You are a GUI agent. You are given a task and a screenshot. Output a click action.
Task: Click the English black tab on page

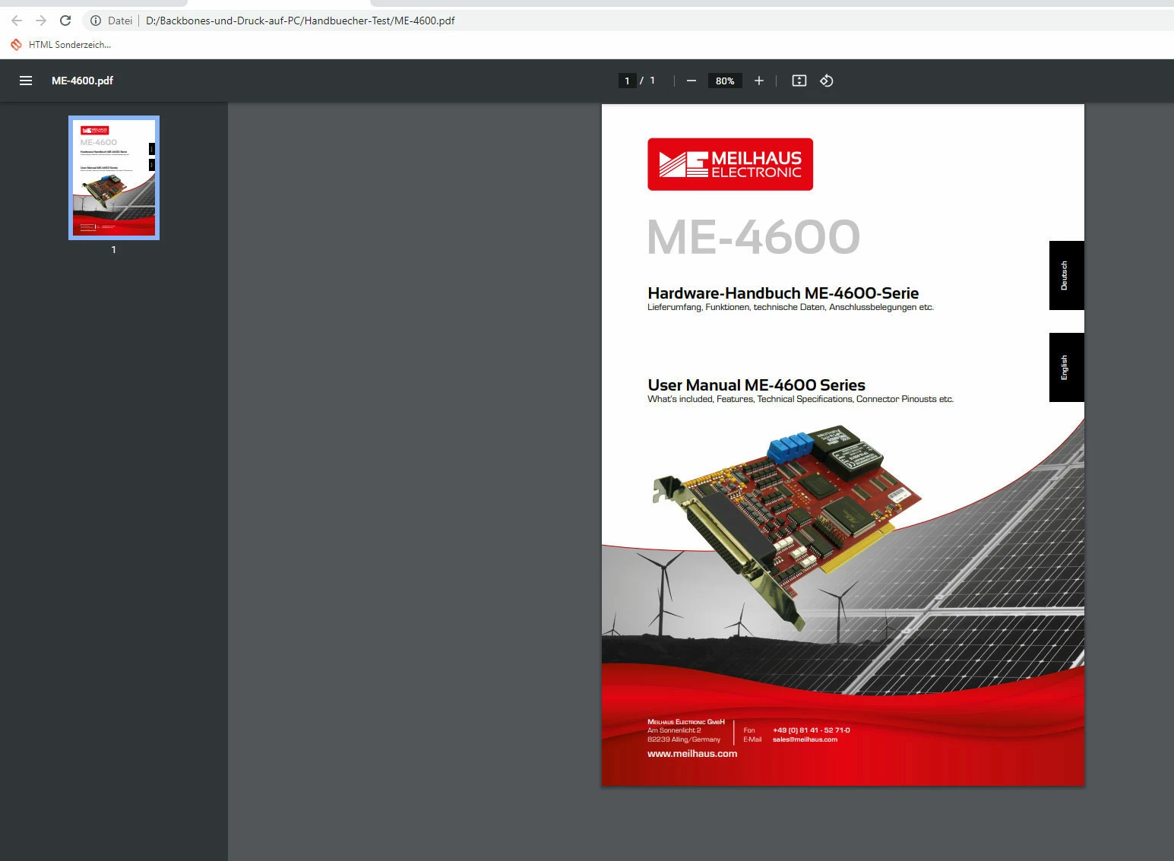1066,367
